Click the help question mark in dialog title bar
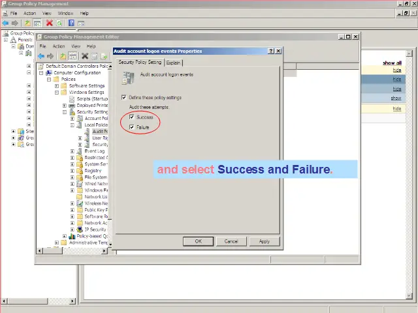The image size is (418, 313). 271,51
